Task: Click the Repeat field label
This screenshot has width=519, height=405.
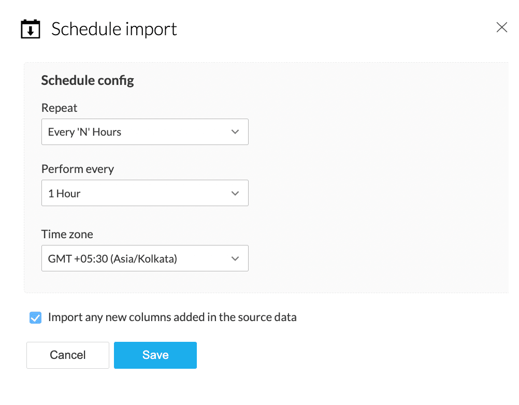Action: tap(59, 108)
